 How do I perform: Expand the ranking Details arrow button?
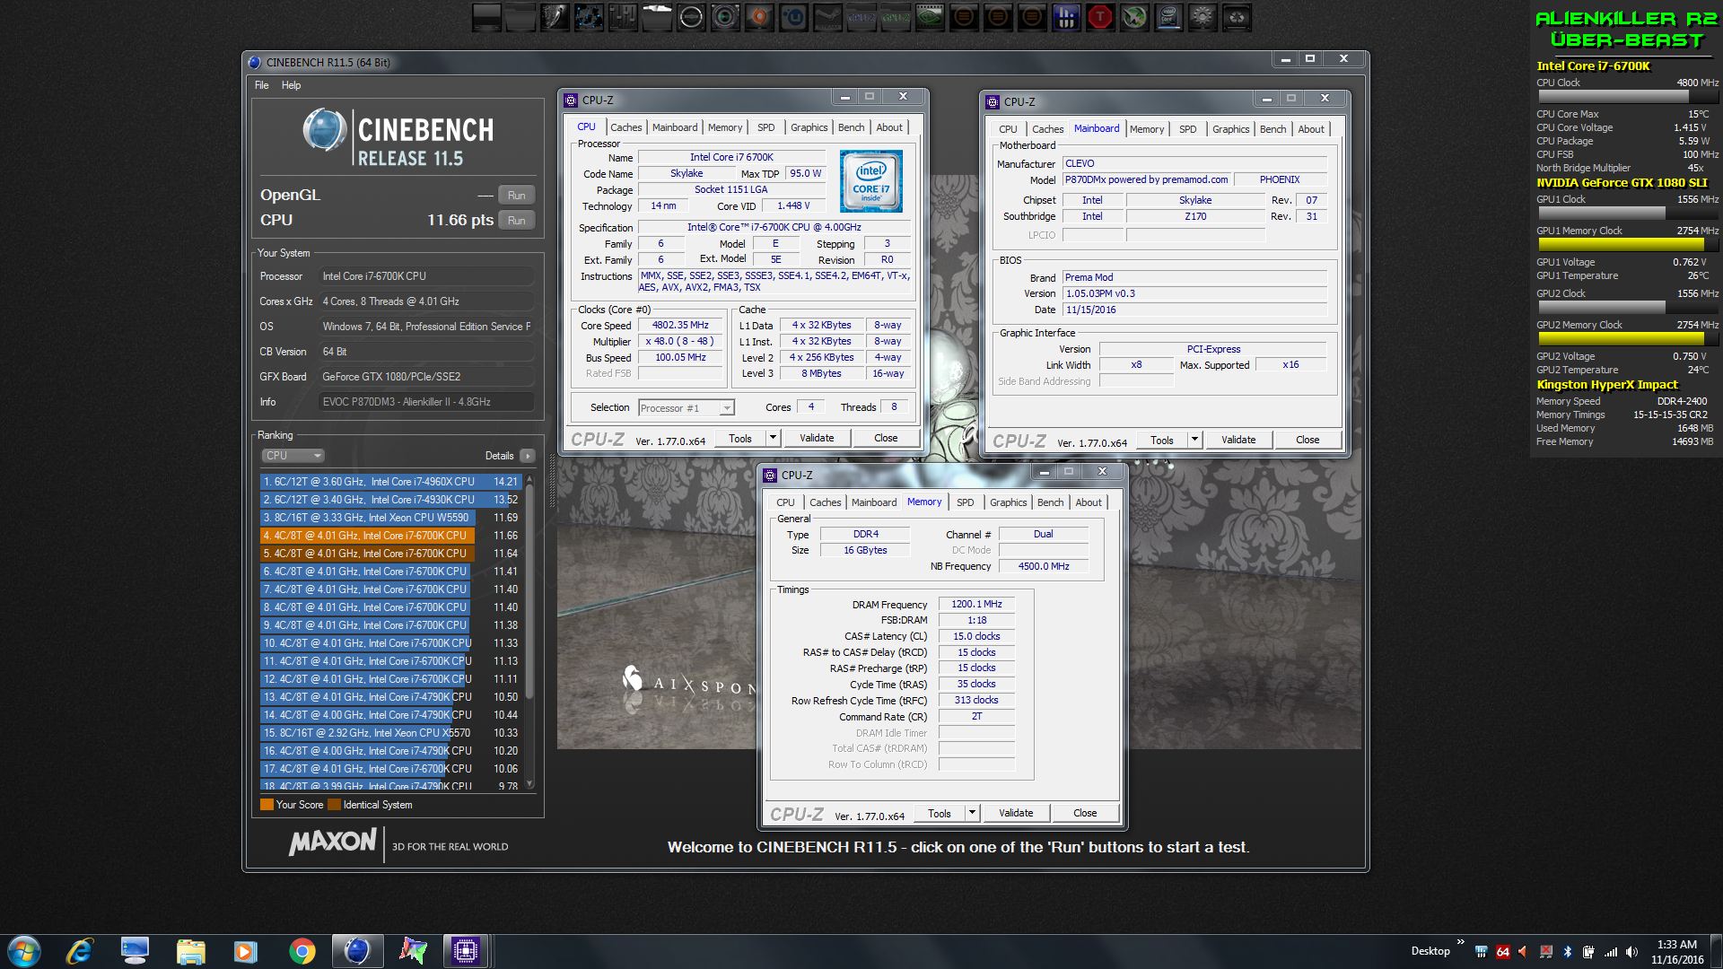528,456
